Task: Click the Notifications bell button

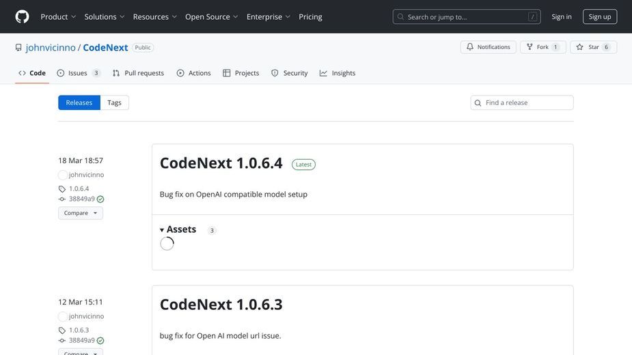Action: click(488, 47)
